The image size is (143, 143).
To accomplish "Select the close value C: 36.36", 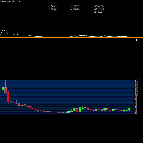I will click(x=52, y=9).
